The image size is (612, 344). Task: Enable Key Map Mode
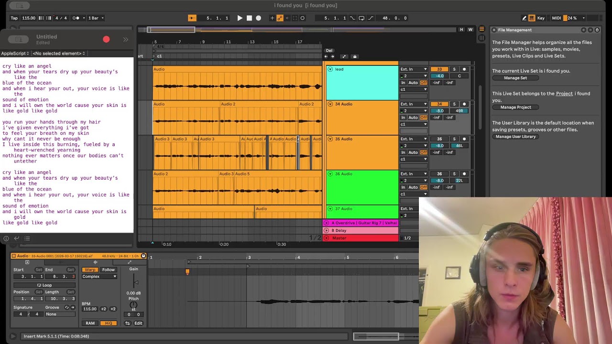pos(541,18)
